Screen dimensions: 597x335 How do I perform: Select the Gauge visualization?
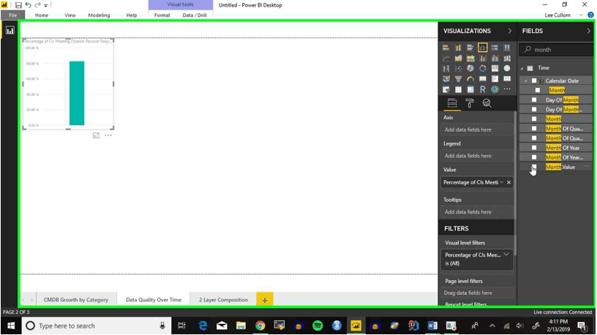470,79
